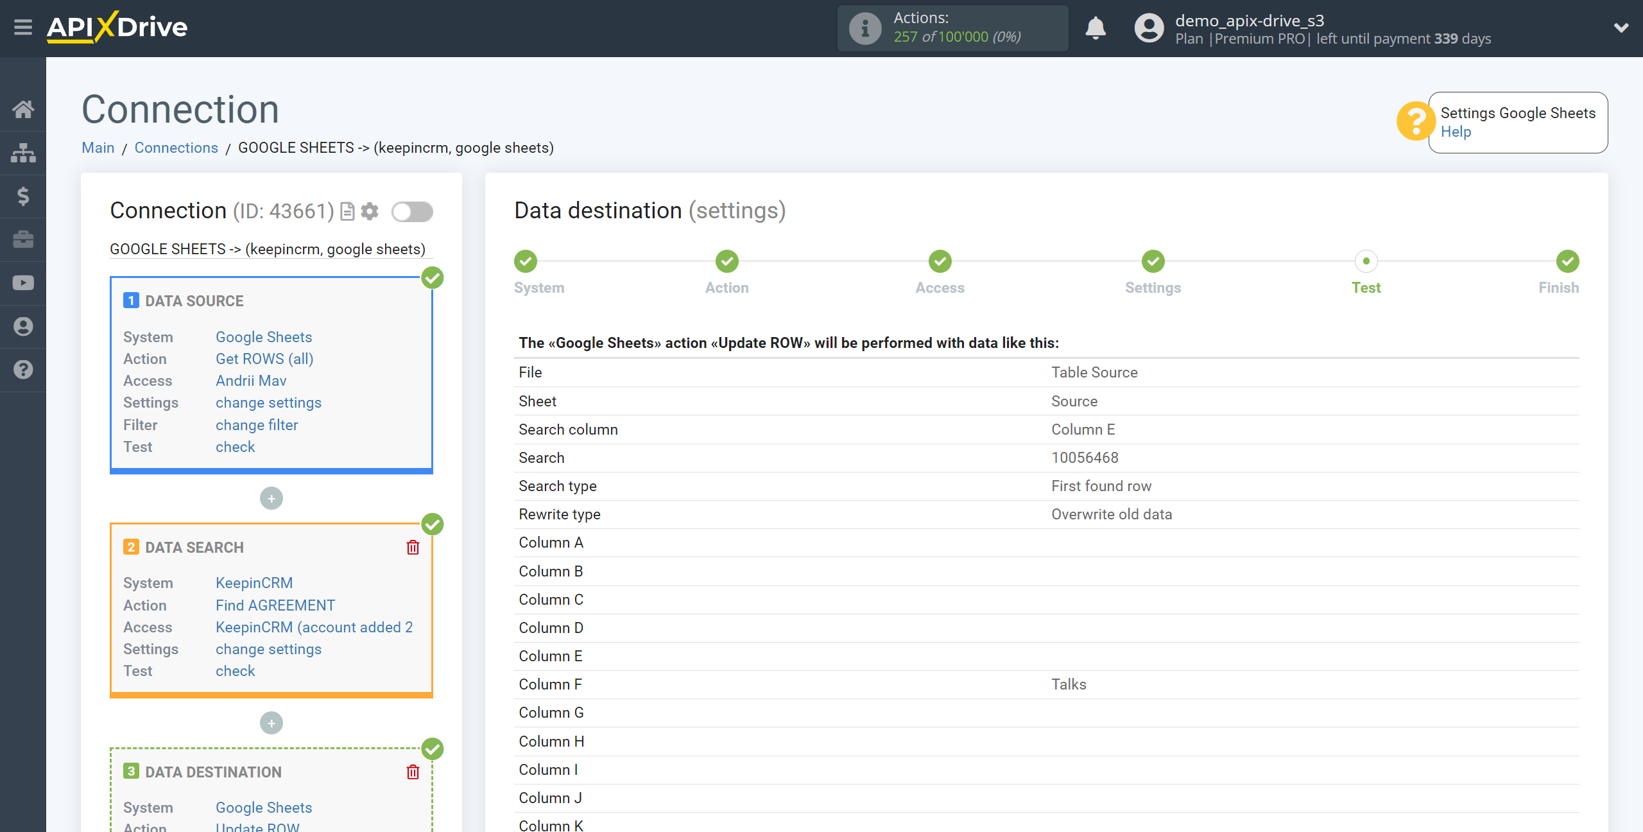
Task: Go to Home in sidebar
Action: (23, 109)
